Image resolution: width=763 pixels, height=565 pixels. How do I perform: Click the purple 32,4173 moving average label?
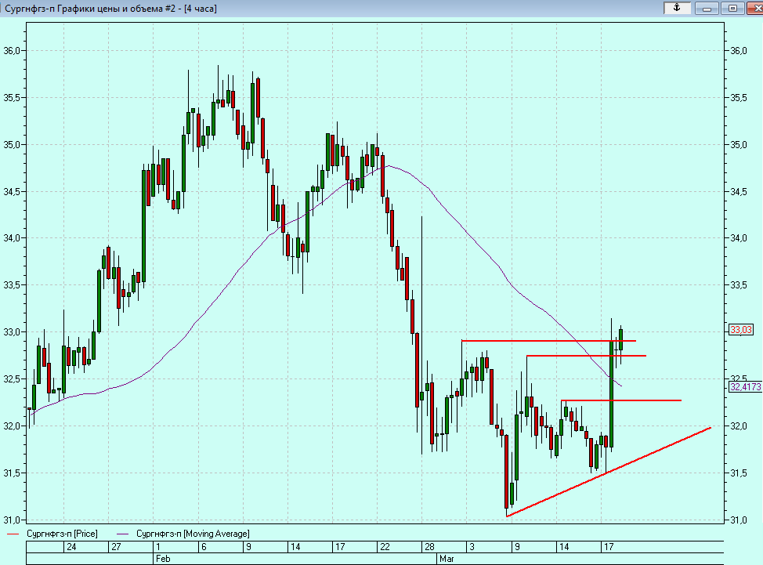[x=746, y=387]
